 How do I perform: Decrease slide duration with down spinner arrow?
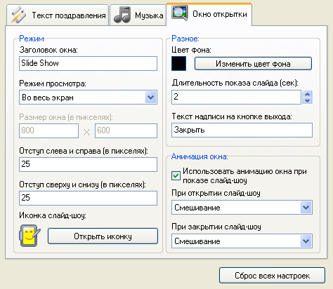(308, 100)
